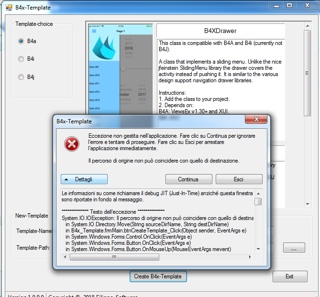
Task: Click exception details scroll down arrow
Action: pyautogui.click(x=258, y=249)
